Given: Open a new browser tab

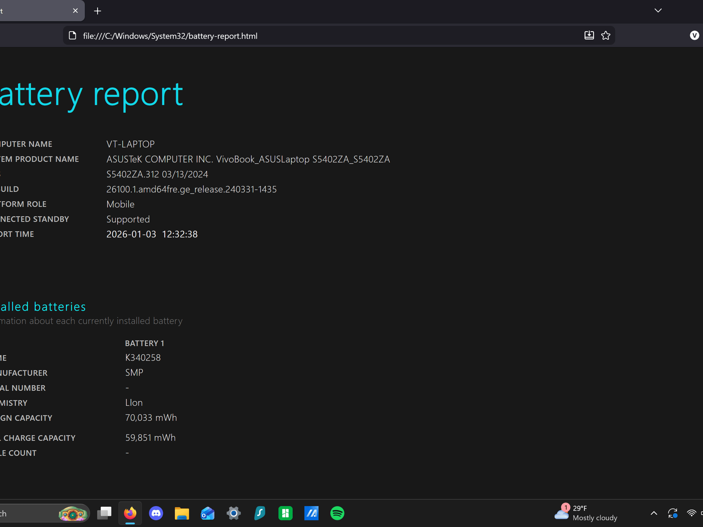Looking at the screenshot, I should tap(97, 11).
